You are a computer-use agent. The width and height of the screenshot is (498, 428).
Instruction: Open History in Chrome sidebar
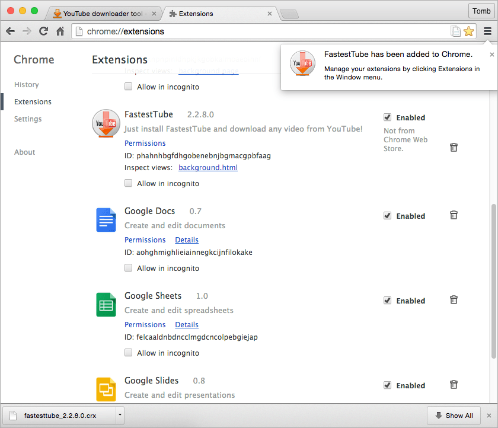pos(26,84)
